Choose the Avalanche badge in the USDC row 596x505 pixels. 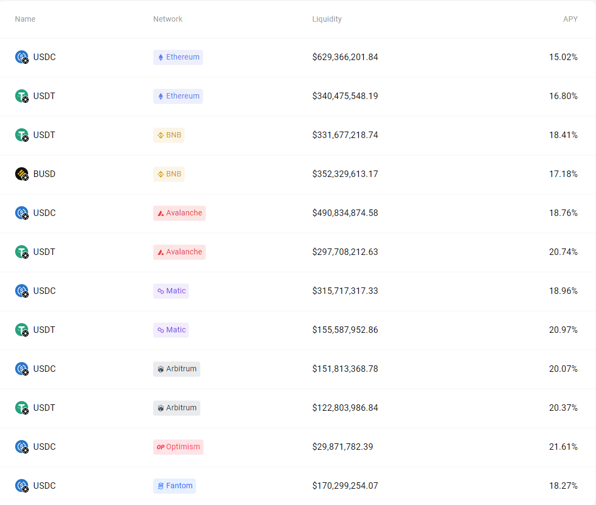tap(179, 213)
